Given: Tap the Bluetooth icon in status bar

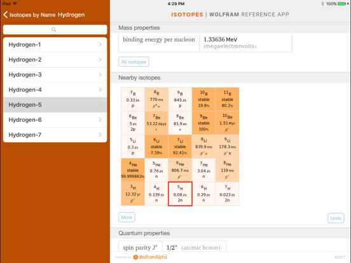Looking at the screenshot, I should 322,4.
